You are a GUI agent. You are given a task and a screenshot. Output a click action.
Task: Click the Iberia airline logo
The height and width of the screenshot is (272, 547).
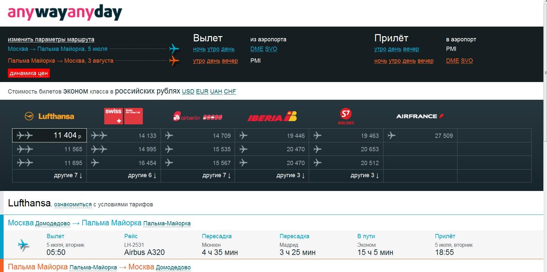[272, 117]
